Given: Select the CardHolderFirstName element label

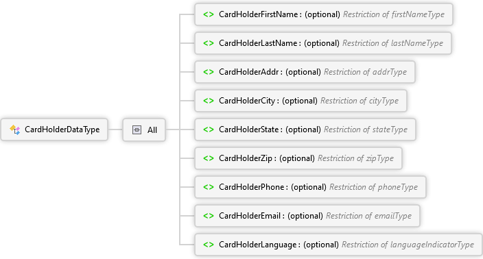Looking at the screenshot, I should pos(259,14).
